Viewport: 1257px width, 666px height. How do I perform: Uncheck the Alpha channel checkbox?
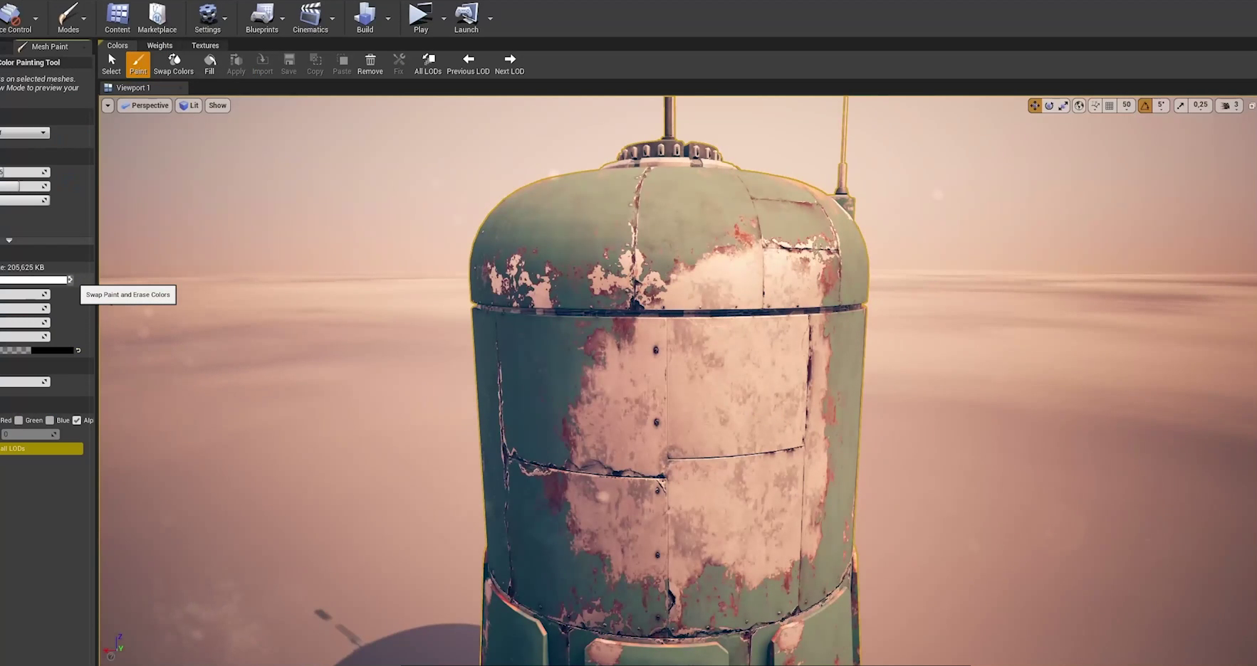[77, 421]
